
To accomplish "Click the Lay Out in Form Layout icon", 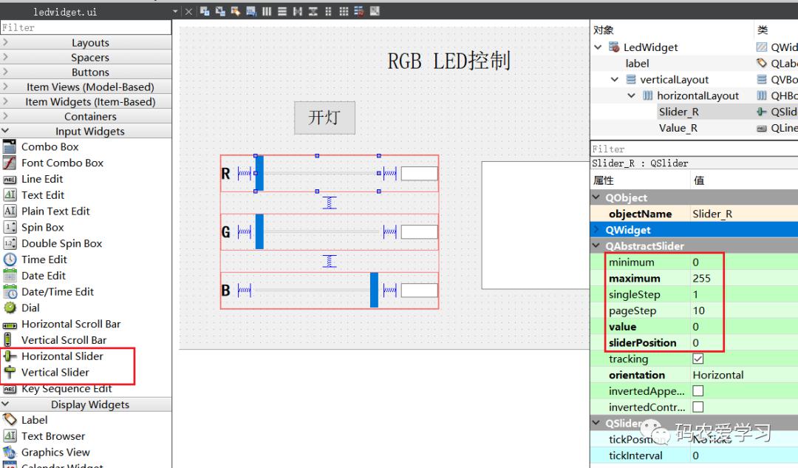I will click(x=328, y=10).
